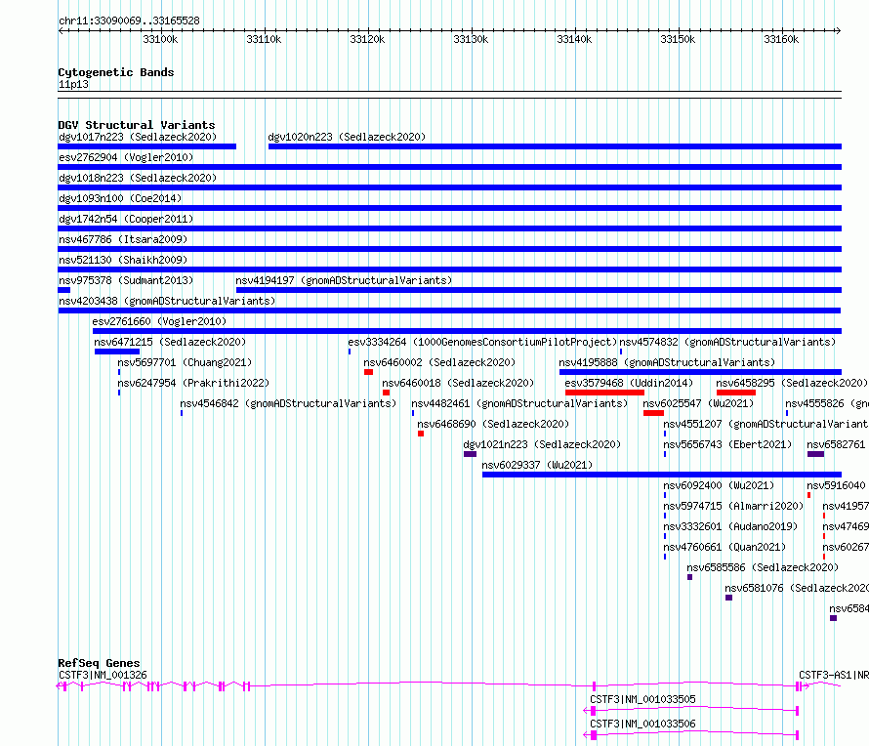
Task: Click nsv5656743 (Ebert2021) label
Action: pos(727,444)
